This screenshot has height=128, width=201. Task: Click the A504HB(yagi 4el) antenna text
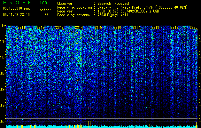(113, 15)
